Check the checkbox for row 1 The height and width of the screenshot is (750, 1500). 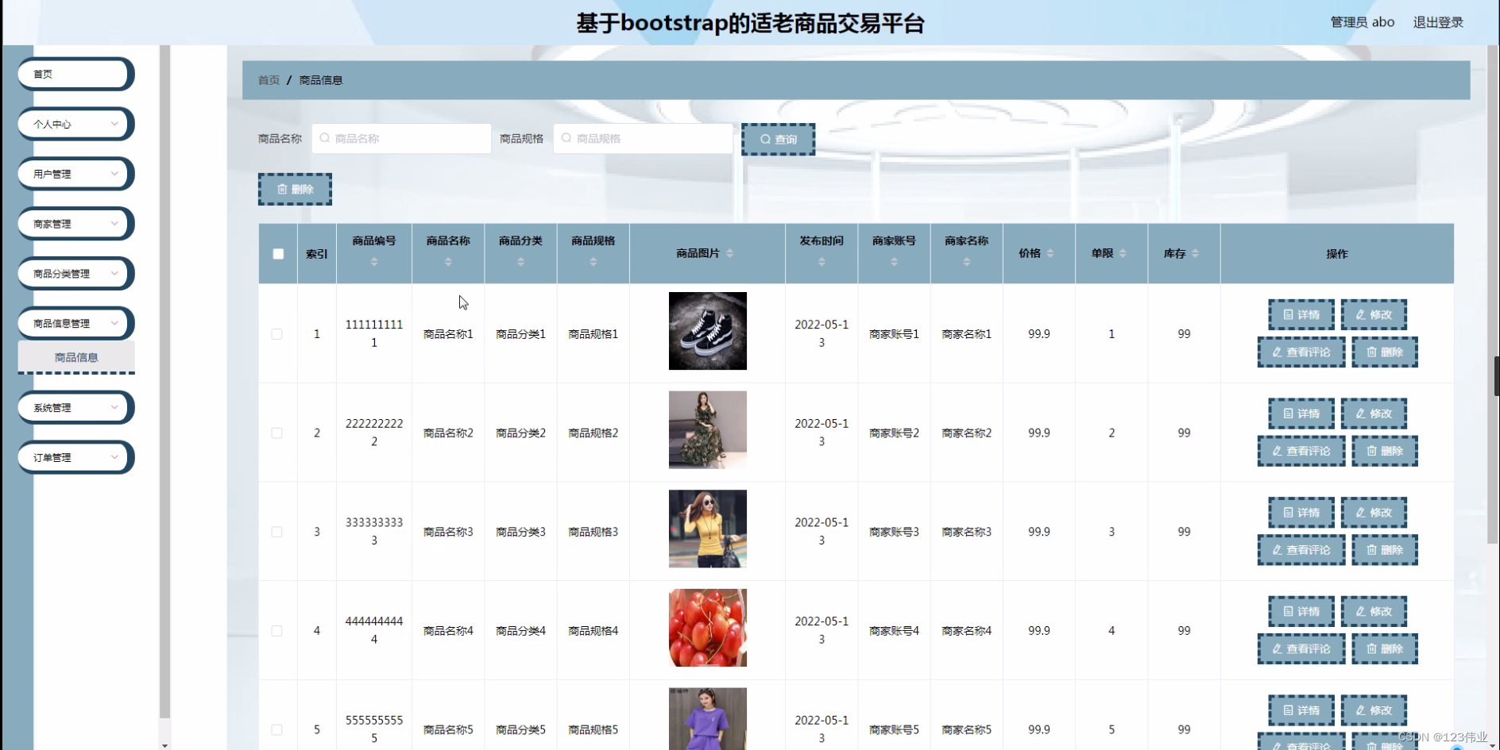coord(277,333)
